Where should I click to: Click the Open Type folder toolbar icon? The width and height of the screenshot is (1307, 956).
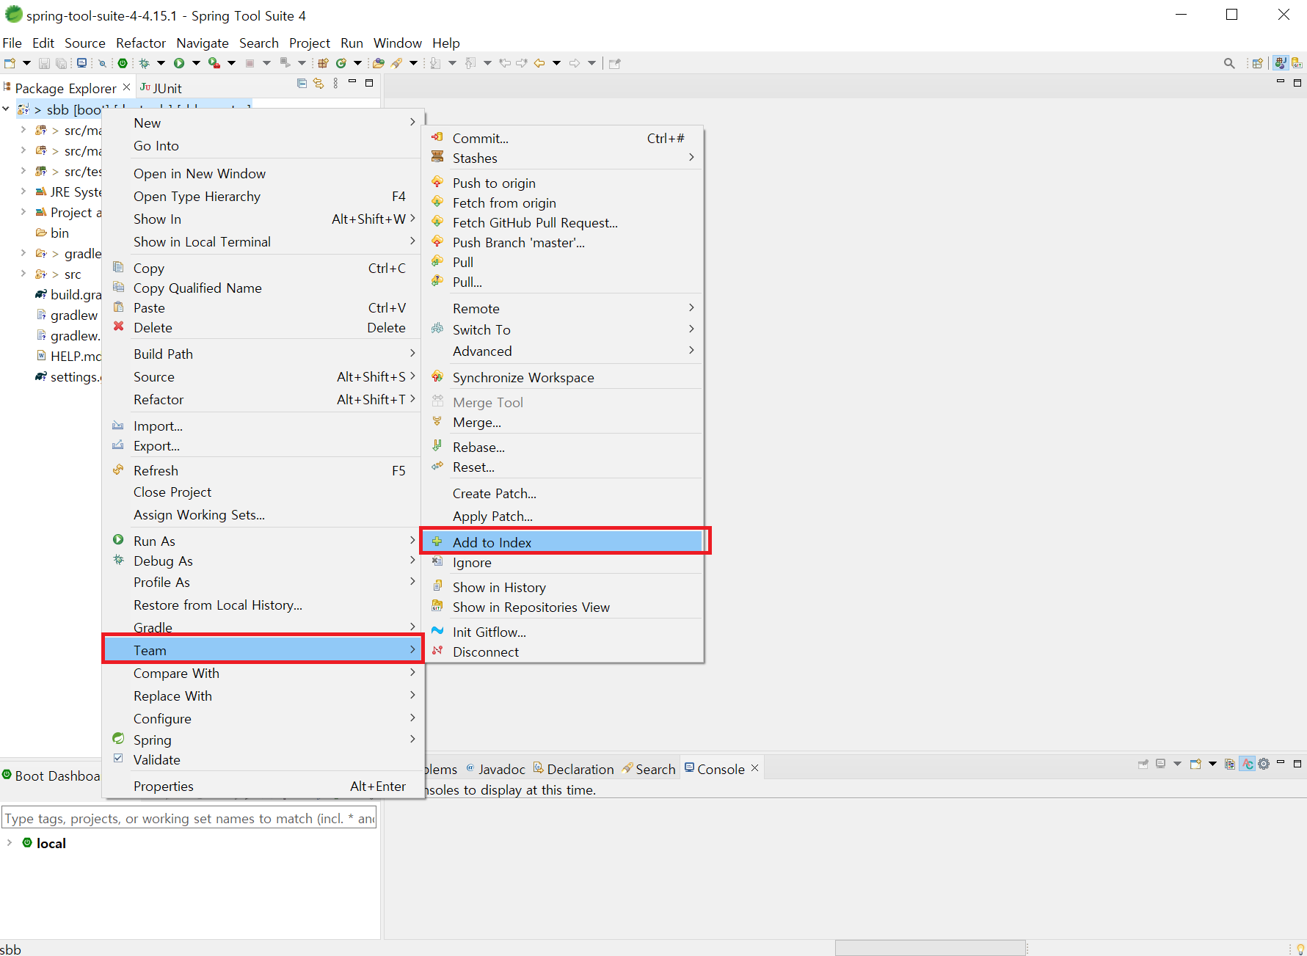click(379, 63)
